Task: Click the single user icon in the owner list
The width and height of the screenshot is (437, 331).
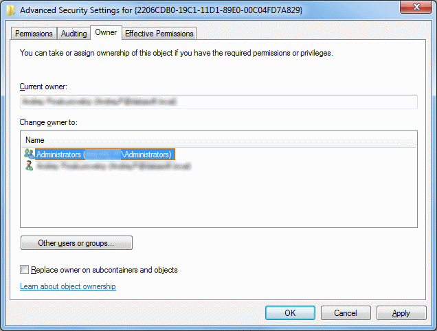Action: click(x=29, y=166)
